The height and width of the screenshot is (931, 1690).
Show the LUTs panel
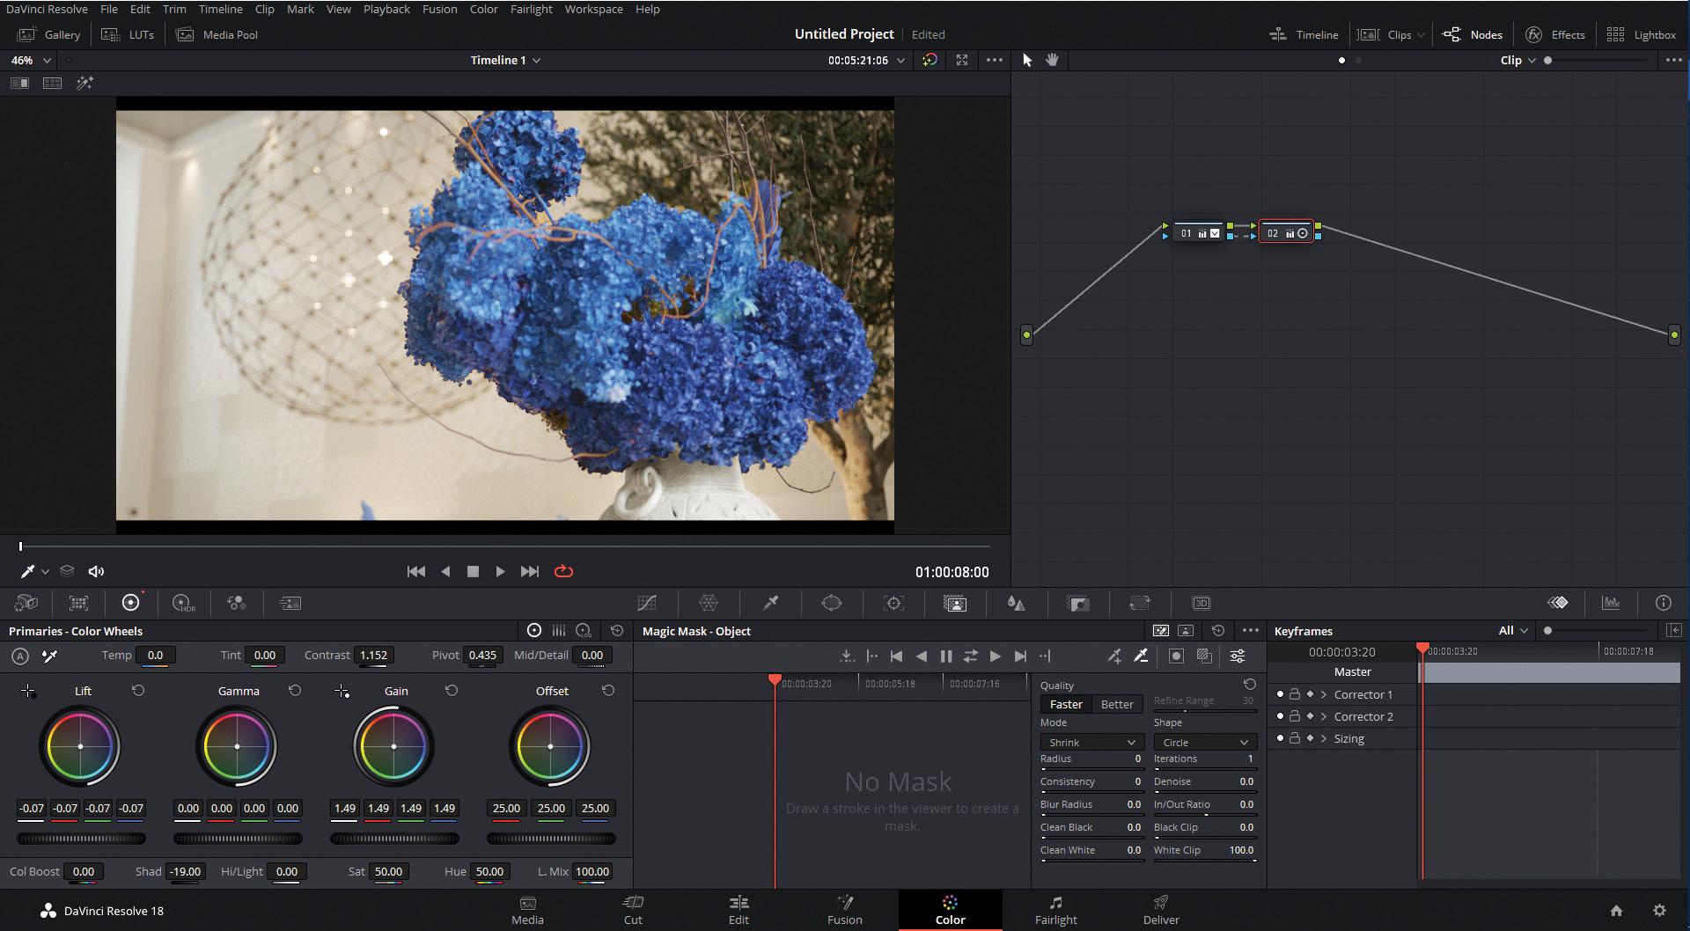pyautogui.click(x=129, y=34)
